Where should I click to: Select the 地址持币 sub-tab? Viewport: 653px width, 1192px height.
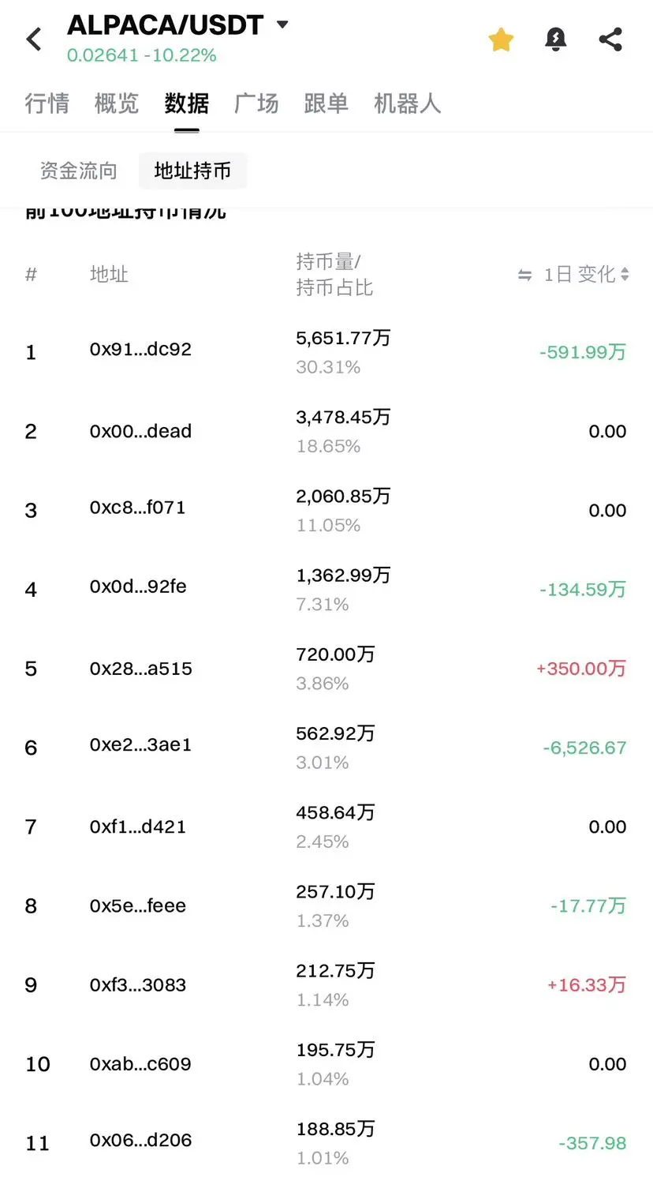[x=192, y=171]
